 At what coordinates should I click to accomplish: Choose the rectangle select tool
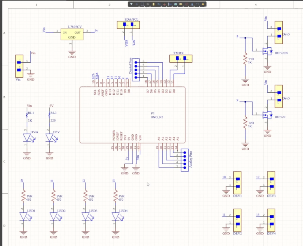click(143, 4)
